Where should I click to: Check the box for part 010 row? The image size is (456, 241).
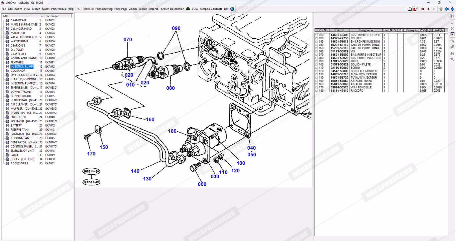(316, 35)
